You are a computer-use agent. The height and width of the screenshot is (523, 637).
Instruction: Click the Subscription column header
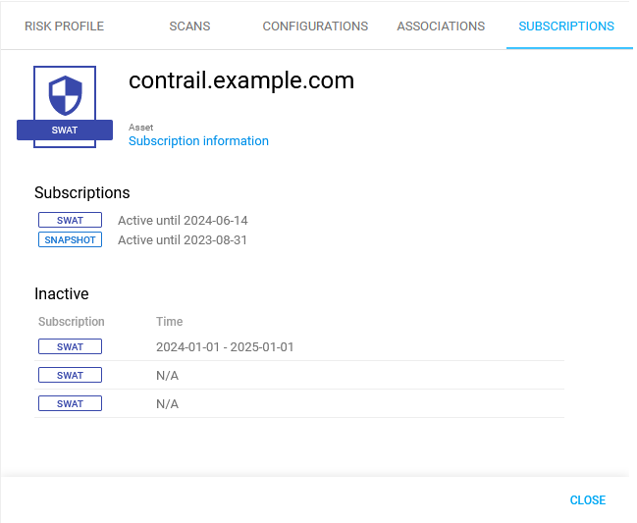(72, 322)
